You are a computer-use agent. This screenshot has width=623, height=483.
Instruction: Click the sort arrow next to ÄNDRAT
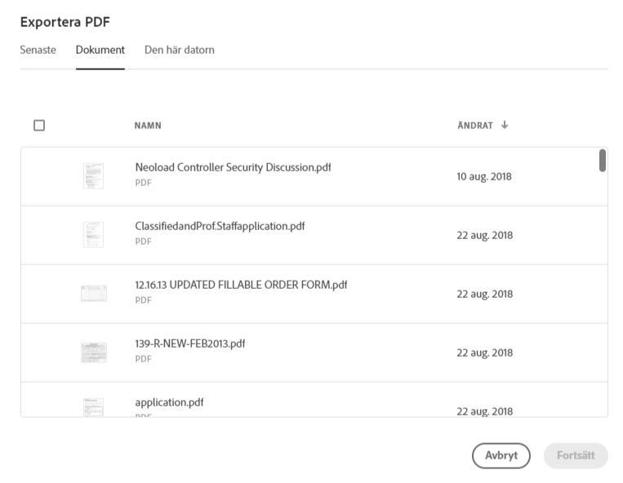pyautogui.click(x=505, y=125)
